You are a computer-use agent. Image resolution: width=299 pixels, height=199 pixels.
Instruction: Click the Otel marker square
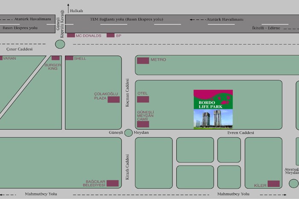pos(143,99)
